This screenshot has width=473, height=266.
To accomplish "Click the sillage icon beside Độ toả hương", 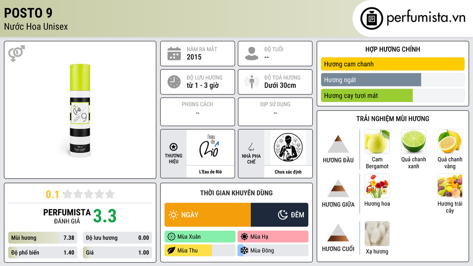I will (252, 82).
